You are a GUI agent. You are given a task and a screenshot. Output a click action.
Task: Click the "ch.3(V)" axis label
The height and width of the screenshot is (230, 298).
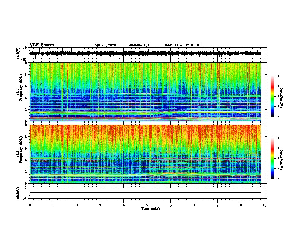tap(18, 193)
